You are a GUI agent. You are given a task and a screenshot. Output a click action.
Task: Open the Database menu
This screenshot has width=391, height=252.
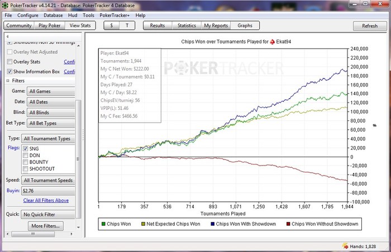coord(53,15)
